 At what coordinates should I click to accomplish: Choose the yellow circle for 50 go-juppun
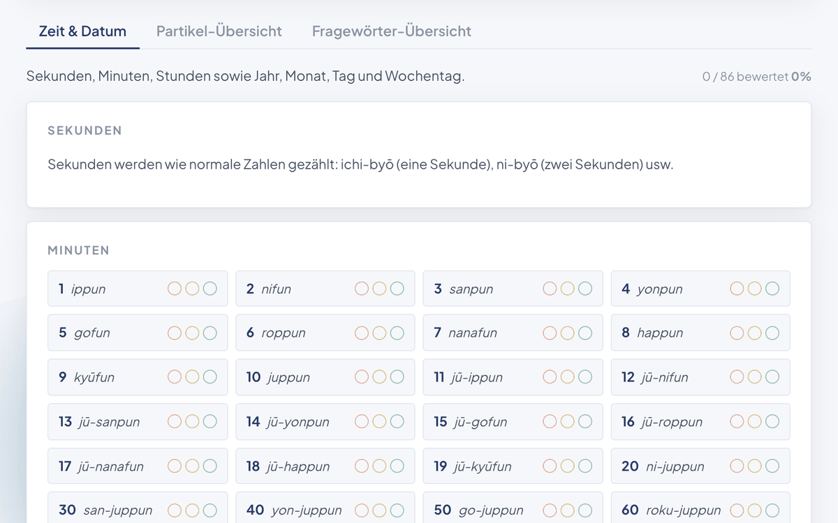click(x=567, y=510)
